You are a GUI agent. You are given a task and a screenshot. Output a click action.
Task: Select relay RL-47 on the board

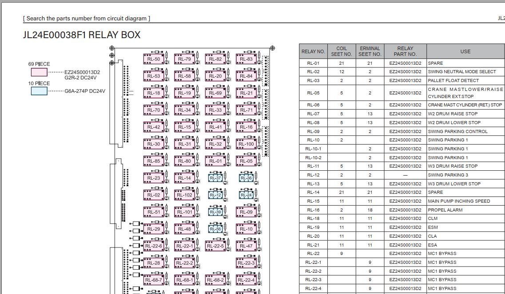click(x=247, y=246)
